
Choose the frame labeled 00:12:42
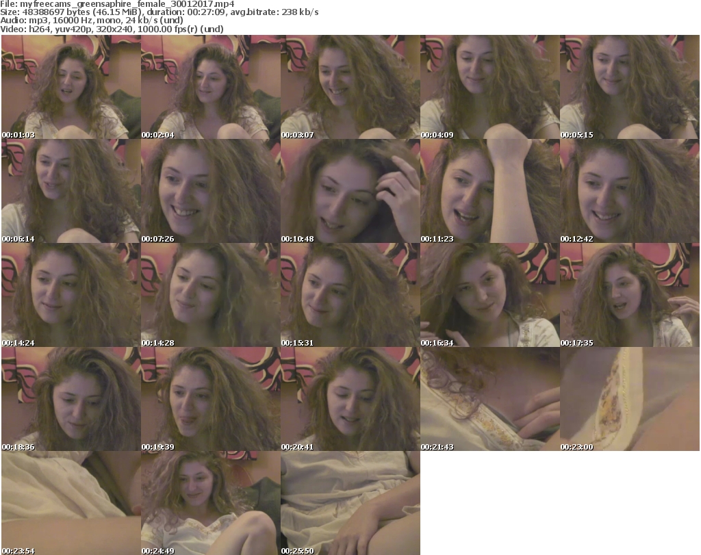pos(630,191)
